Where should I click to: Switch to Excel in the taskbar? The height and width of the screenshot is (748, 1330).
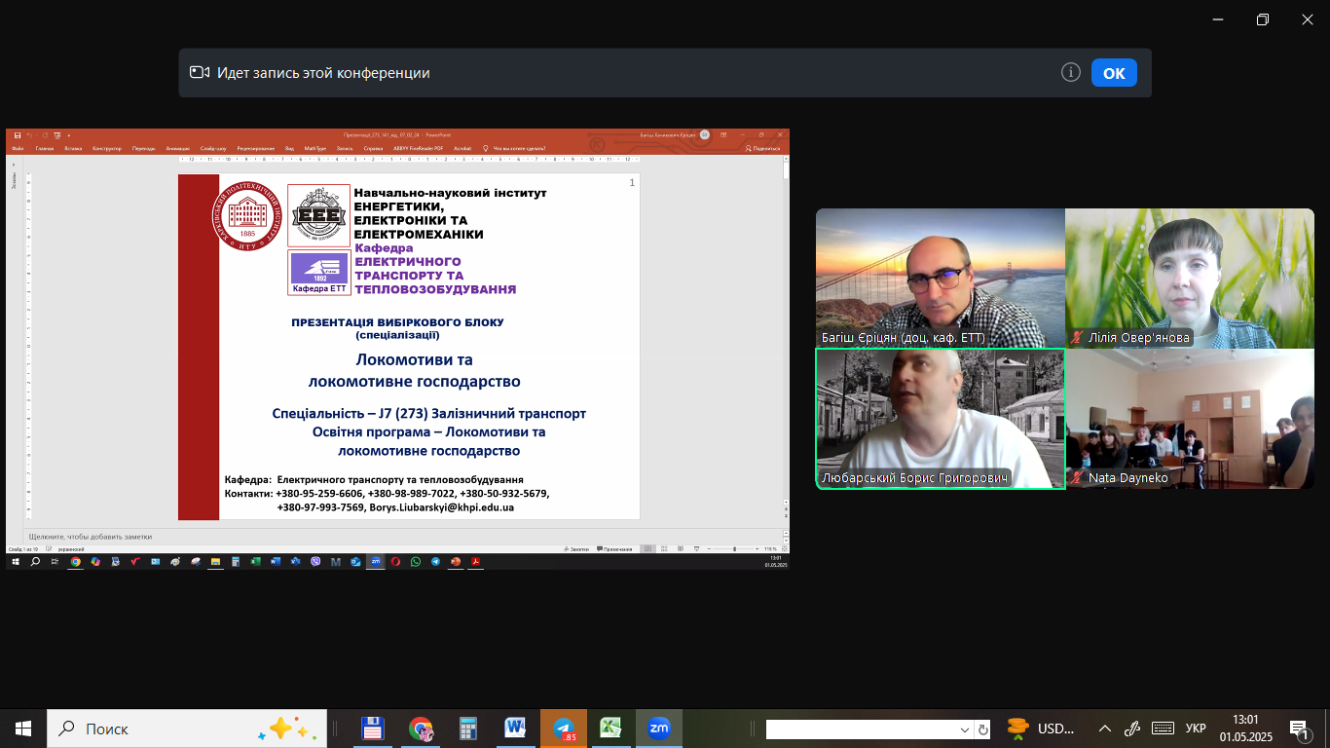coord(610,729)
